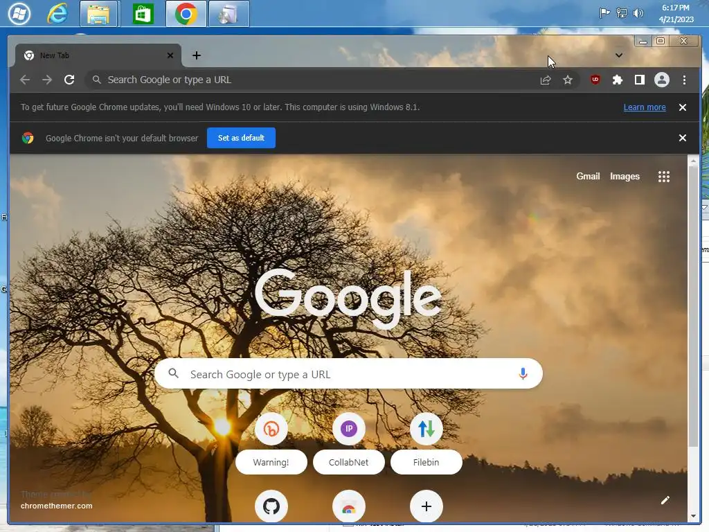The image size is (709, 532).
Task: Customize this page with pencil icon
Action: pos(665,500)
